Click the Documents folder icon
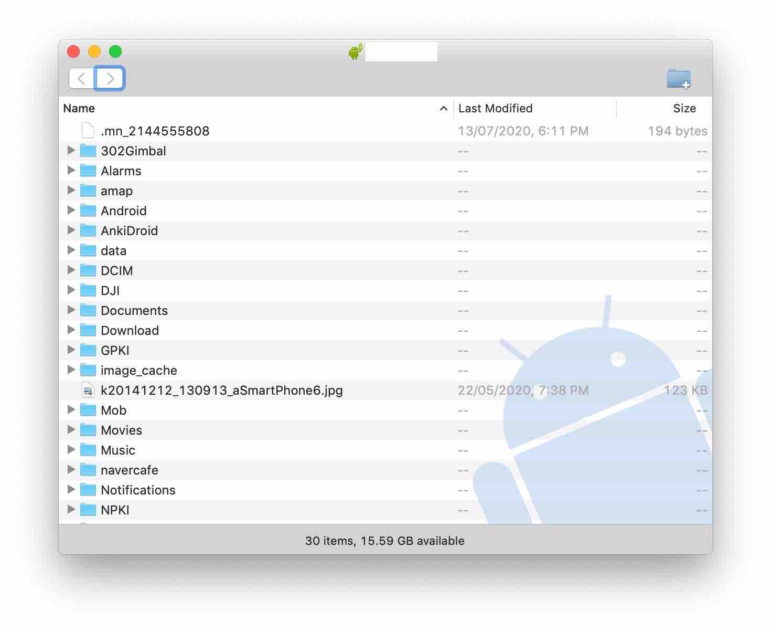The height and width of the screenshot is (632, 771). pos(88,310)
